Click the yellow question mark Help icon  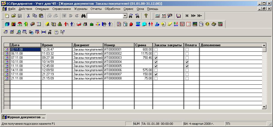pyautogui.click(x=146, y=16)
